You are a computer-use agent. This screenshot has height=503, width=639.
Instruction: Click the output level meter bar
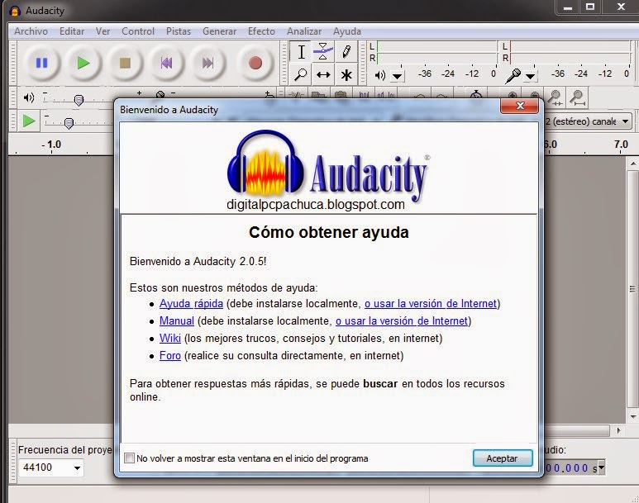[436, 53]
